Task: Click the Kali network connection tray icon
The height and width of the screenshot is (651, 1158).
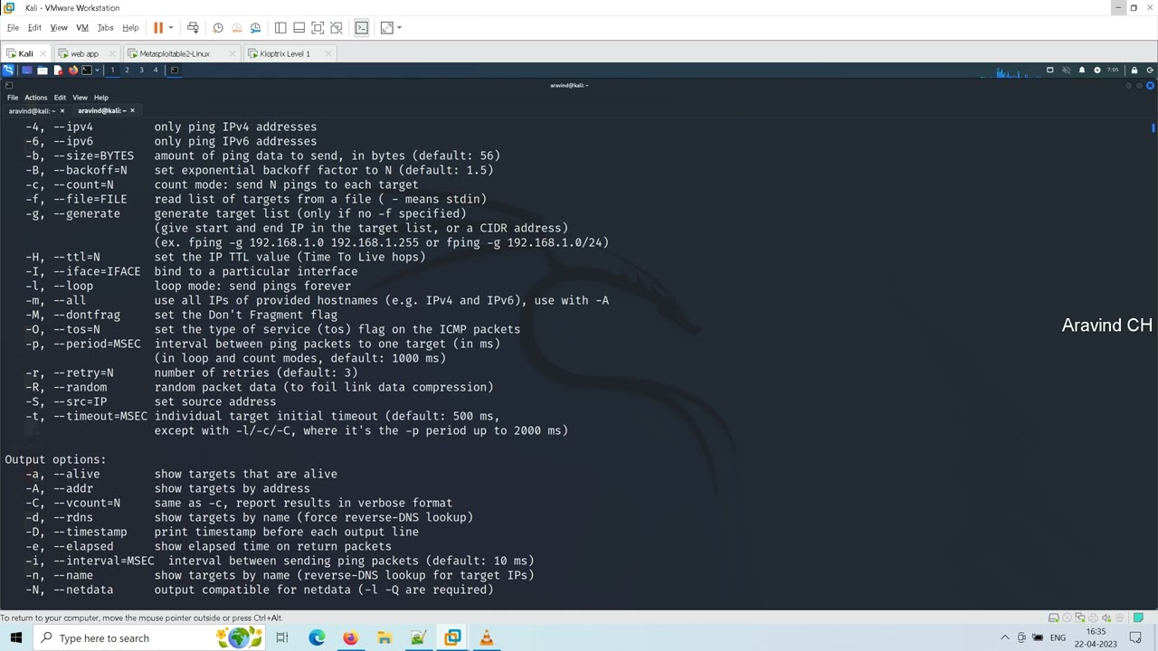Action: point(1050,70)
